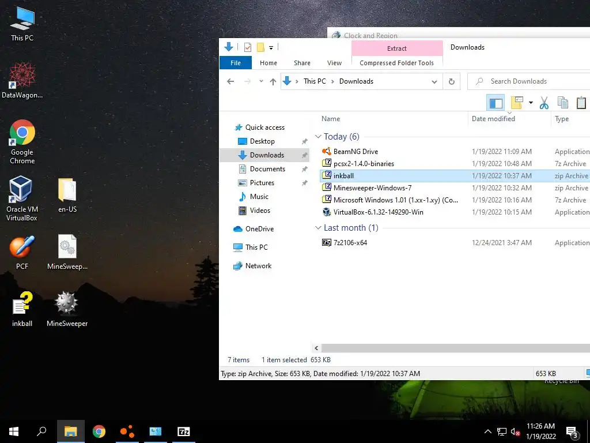This screenshot has height=443, width=590.
Task: Open notification center icon
Action: coord(572,432)
